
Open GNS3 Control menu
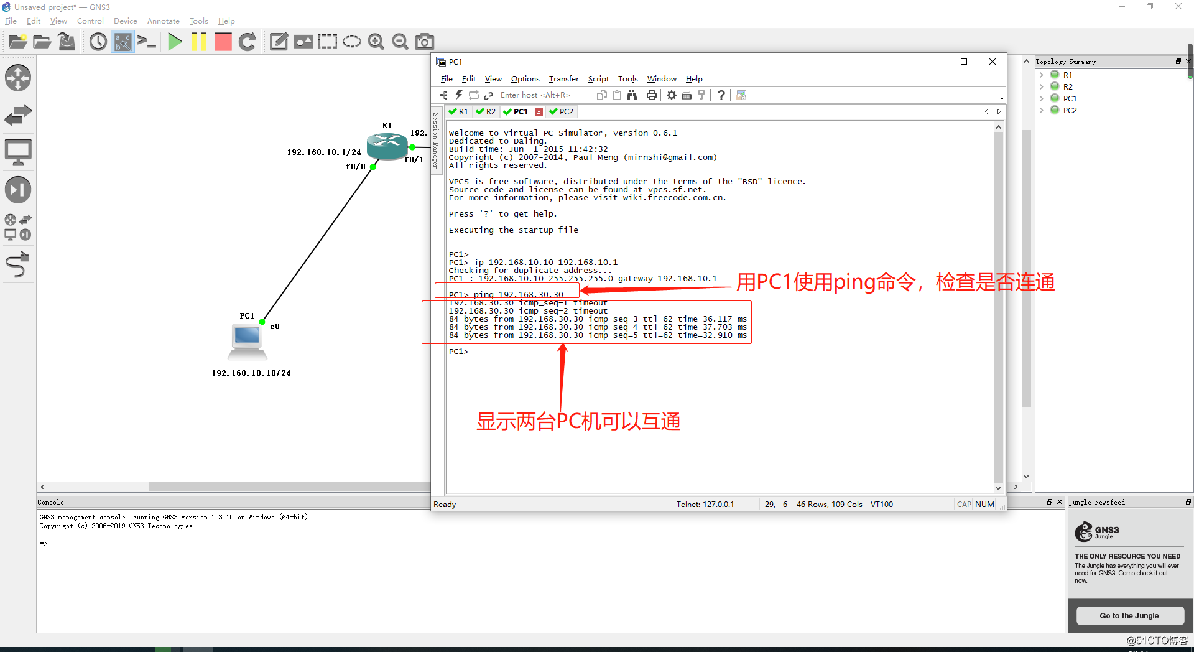90,21
